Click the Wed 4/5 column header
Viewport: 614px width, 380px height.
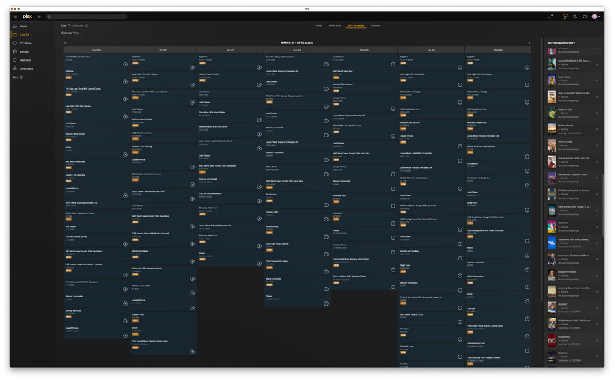pos(498,50)
